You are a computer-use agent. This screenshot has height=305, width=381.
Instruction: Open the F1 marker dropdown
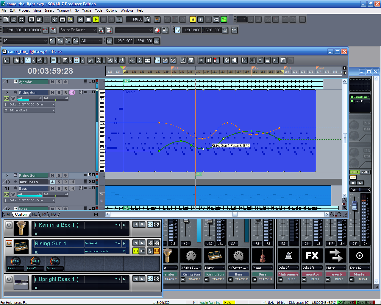(25, 41)
